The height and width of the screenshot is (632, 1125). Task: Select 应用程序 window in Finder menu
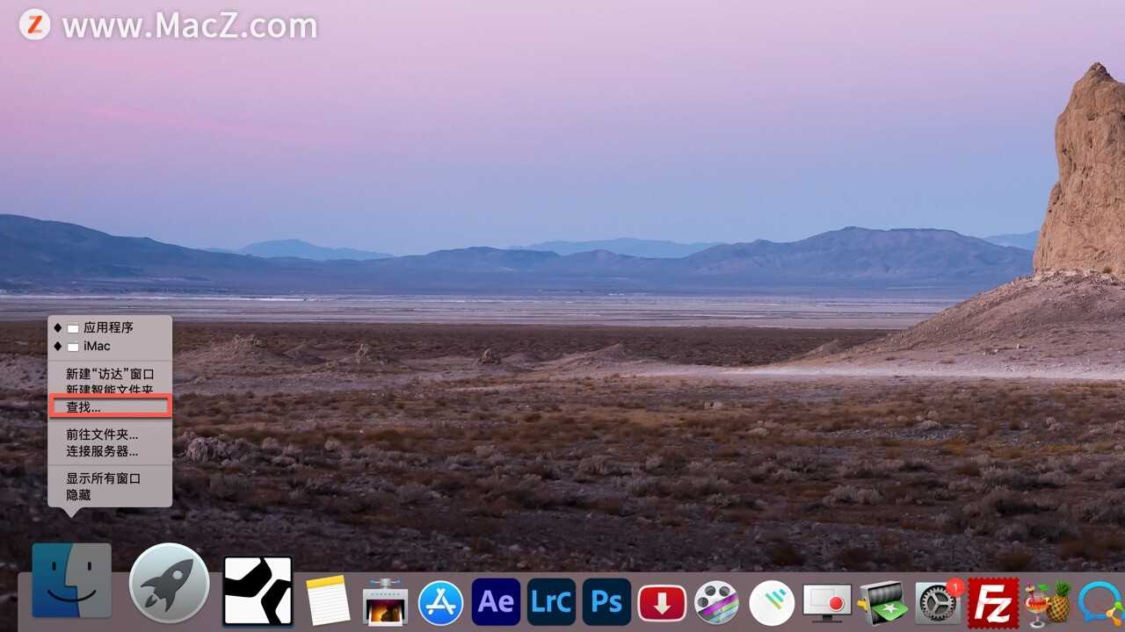pyautogui.click(x=108, y=327)
